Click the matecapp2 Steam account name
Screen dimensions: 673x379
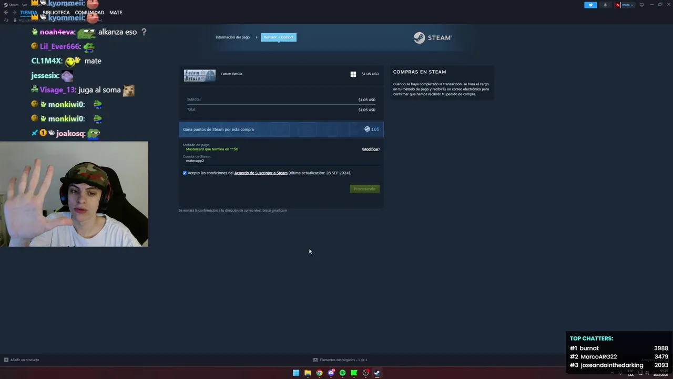click(195, 161)
